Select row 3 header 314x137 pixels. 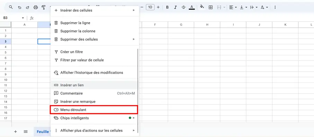tap(6, 42)
